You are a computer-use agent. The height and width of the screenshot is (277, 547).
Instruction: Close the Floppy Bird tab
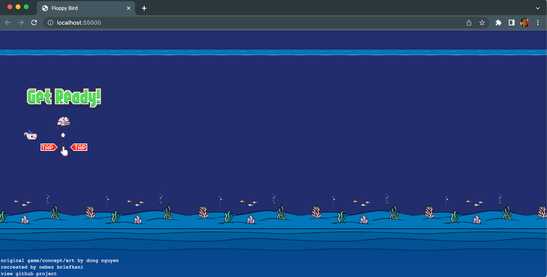pyautogui.click(x=129, y=8)
